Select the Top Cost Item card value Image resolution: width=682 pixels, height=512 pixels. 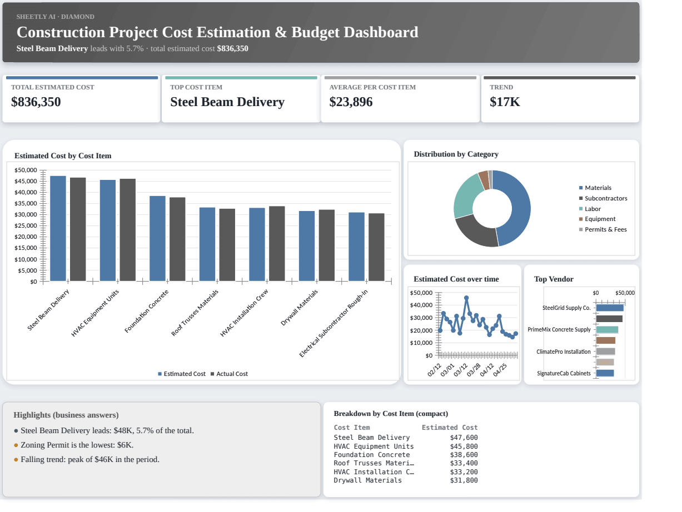point(227,102)
